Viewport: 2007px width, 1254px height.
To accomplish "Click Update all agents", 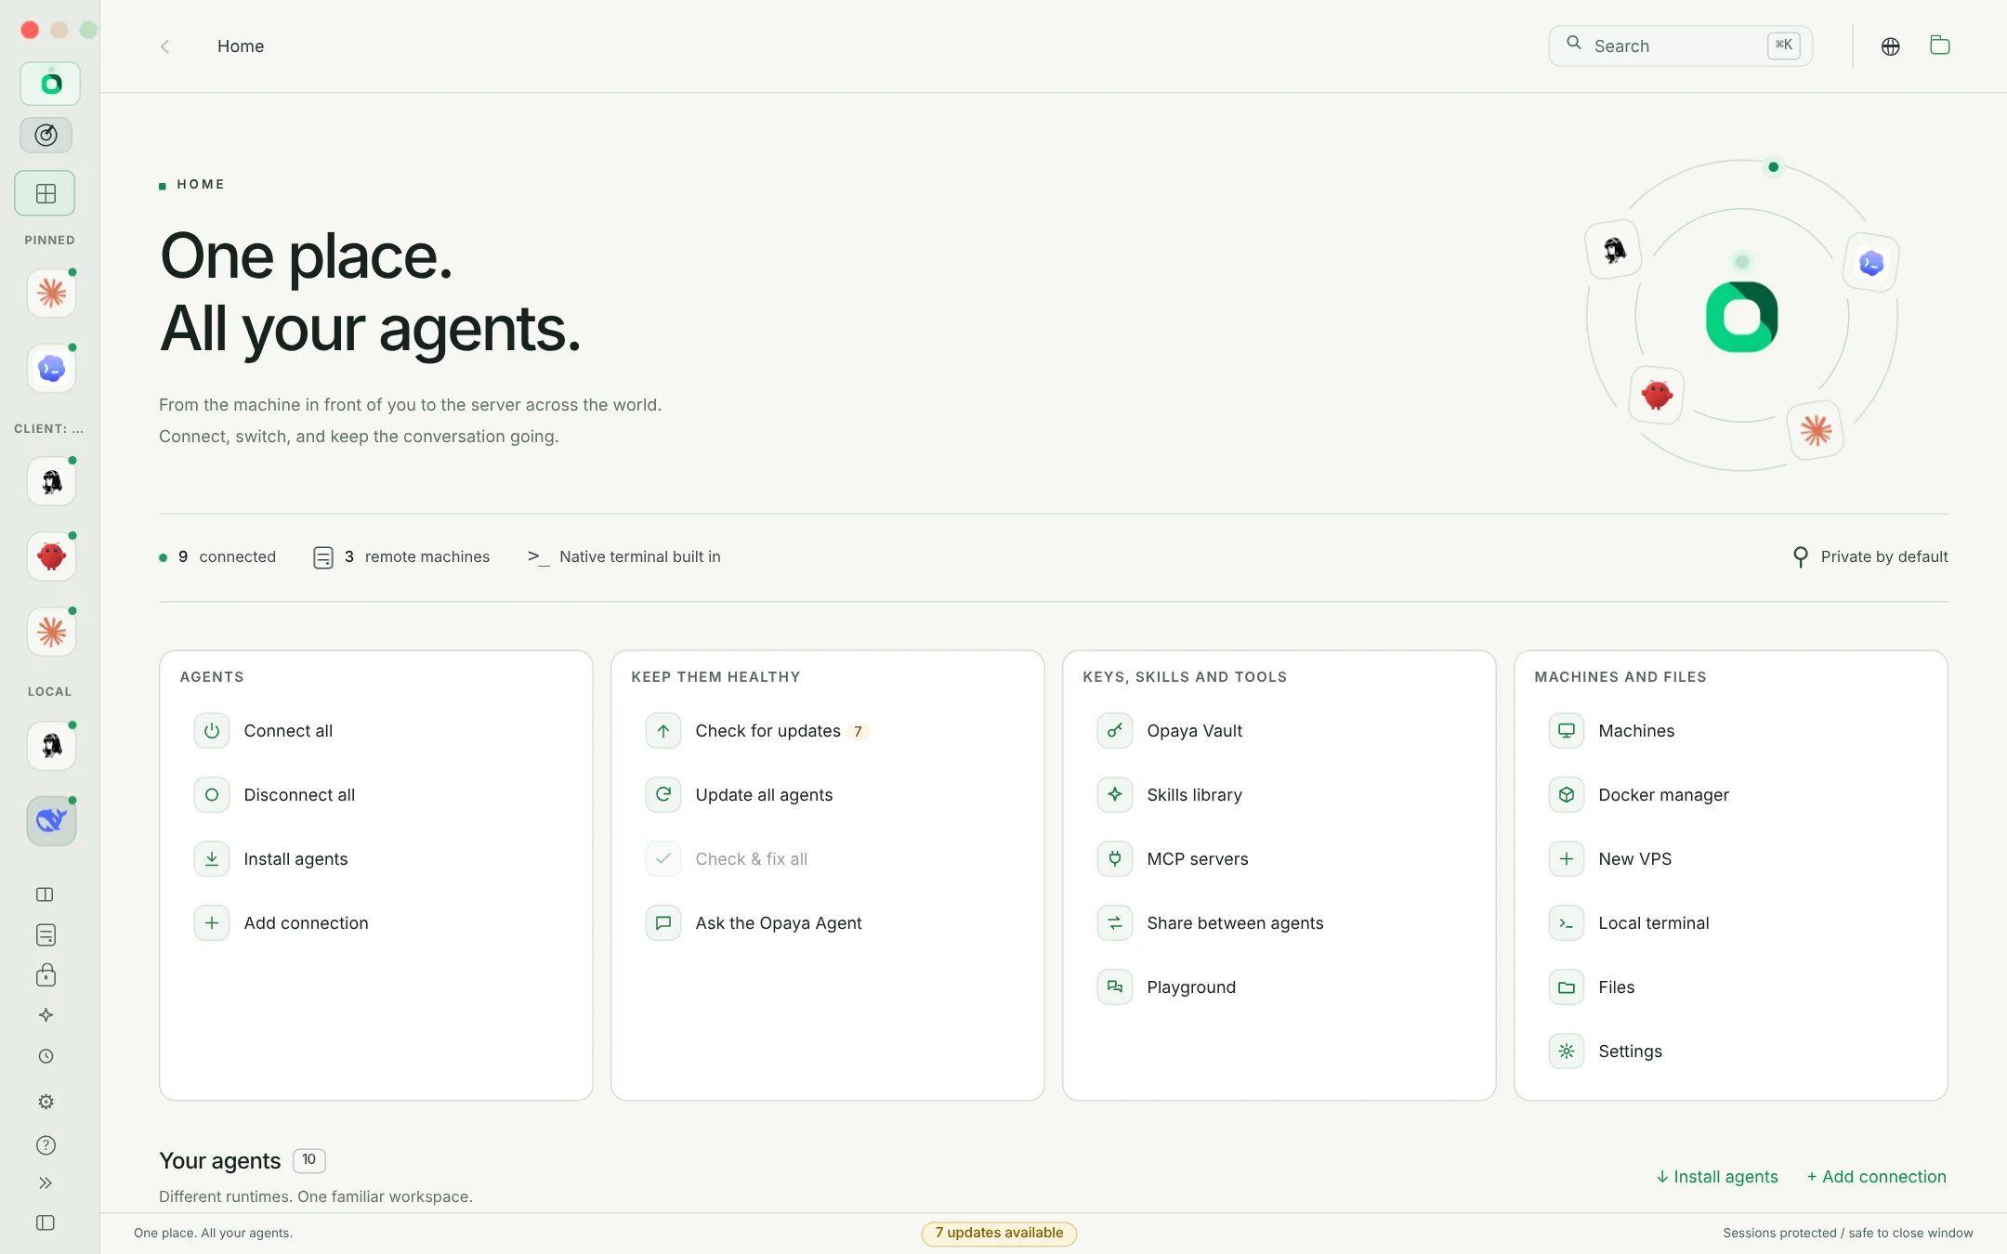I will [828, 795].
